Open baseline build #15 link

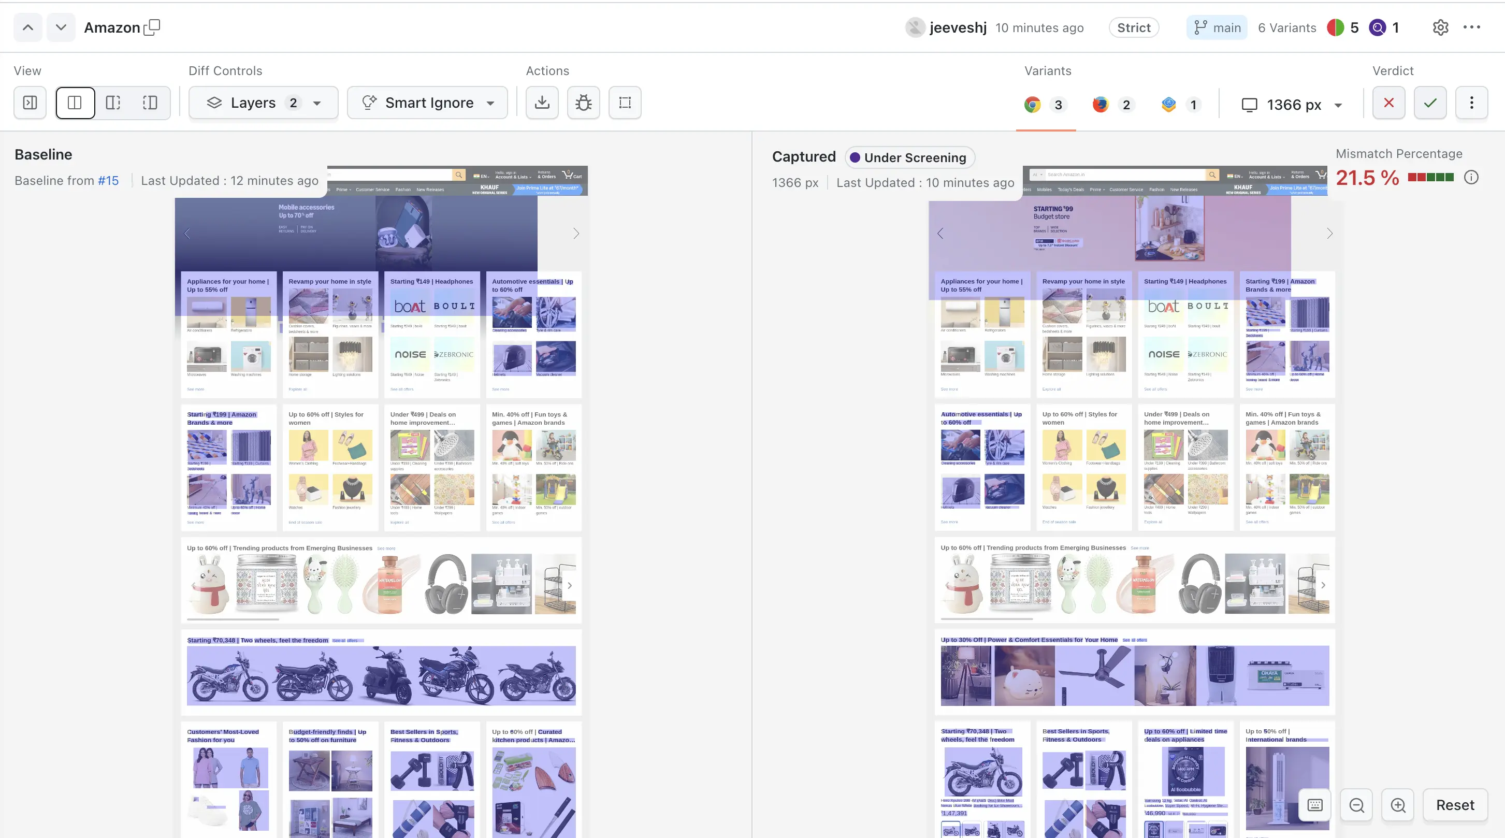coord(108,181)
